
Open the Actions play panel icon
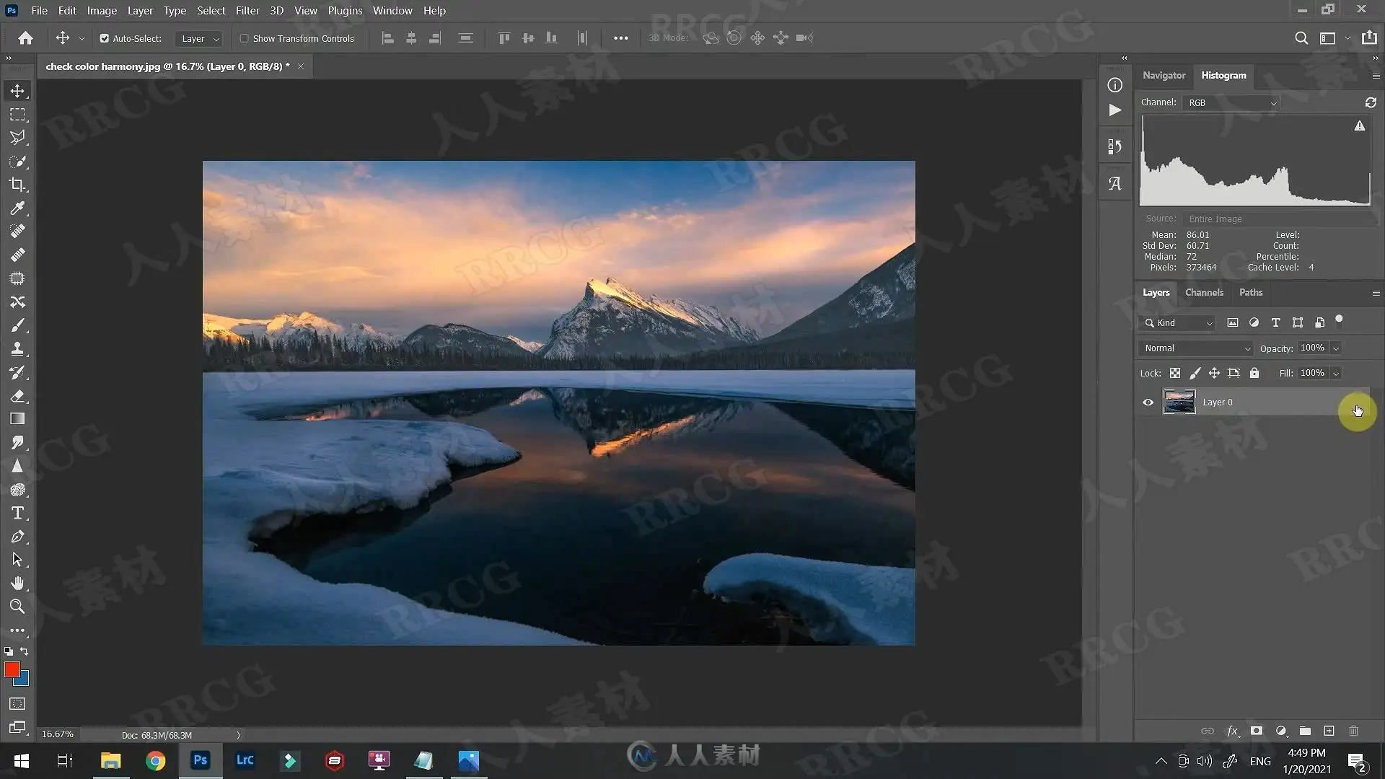(x=1115, y=110)
